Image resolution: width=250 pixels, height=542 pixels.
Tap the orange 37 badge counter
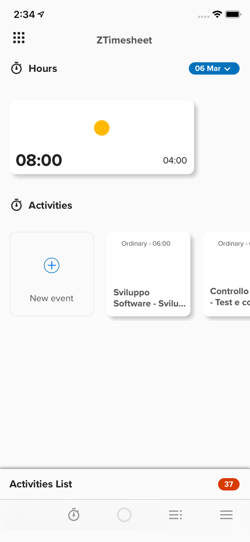coord(229,484)
